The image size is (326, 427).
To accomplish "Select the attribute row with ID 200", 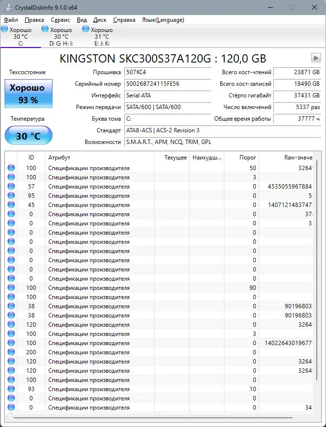I will 159,352.
